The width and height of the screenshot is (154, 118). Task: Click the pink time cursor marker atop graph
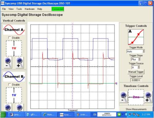pyautogui.click(x=72, y=23)
